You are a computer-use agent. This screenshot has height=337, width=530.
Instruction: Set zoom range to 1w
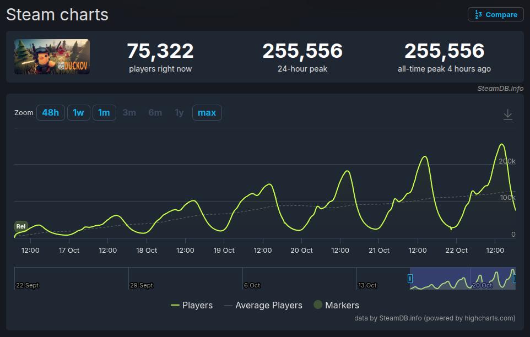[x=78, y=112]
